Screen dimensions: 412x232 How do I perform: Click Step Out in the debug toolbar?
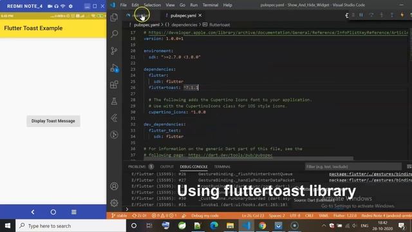click(392, 15)
